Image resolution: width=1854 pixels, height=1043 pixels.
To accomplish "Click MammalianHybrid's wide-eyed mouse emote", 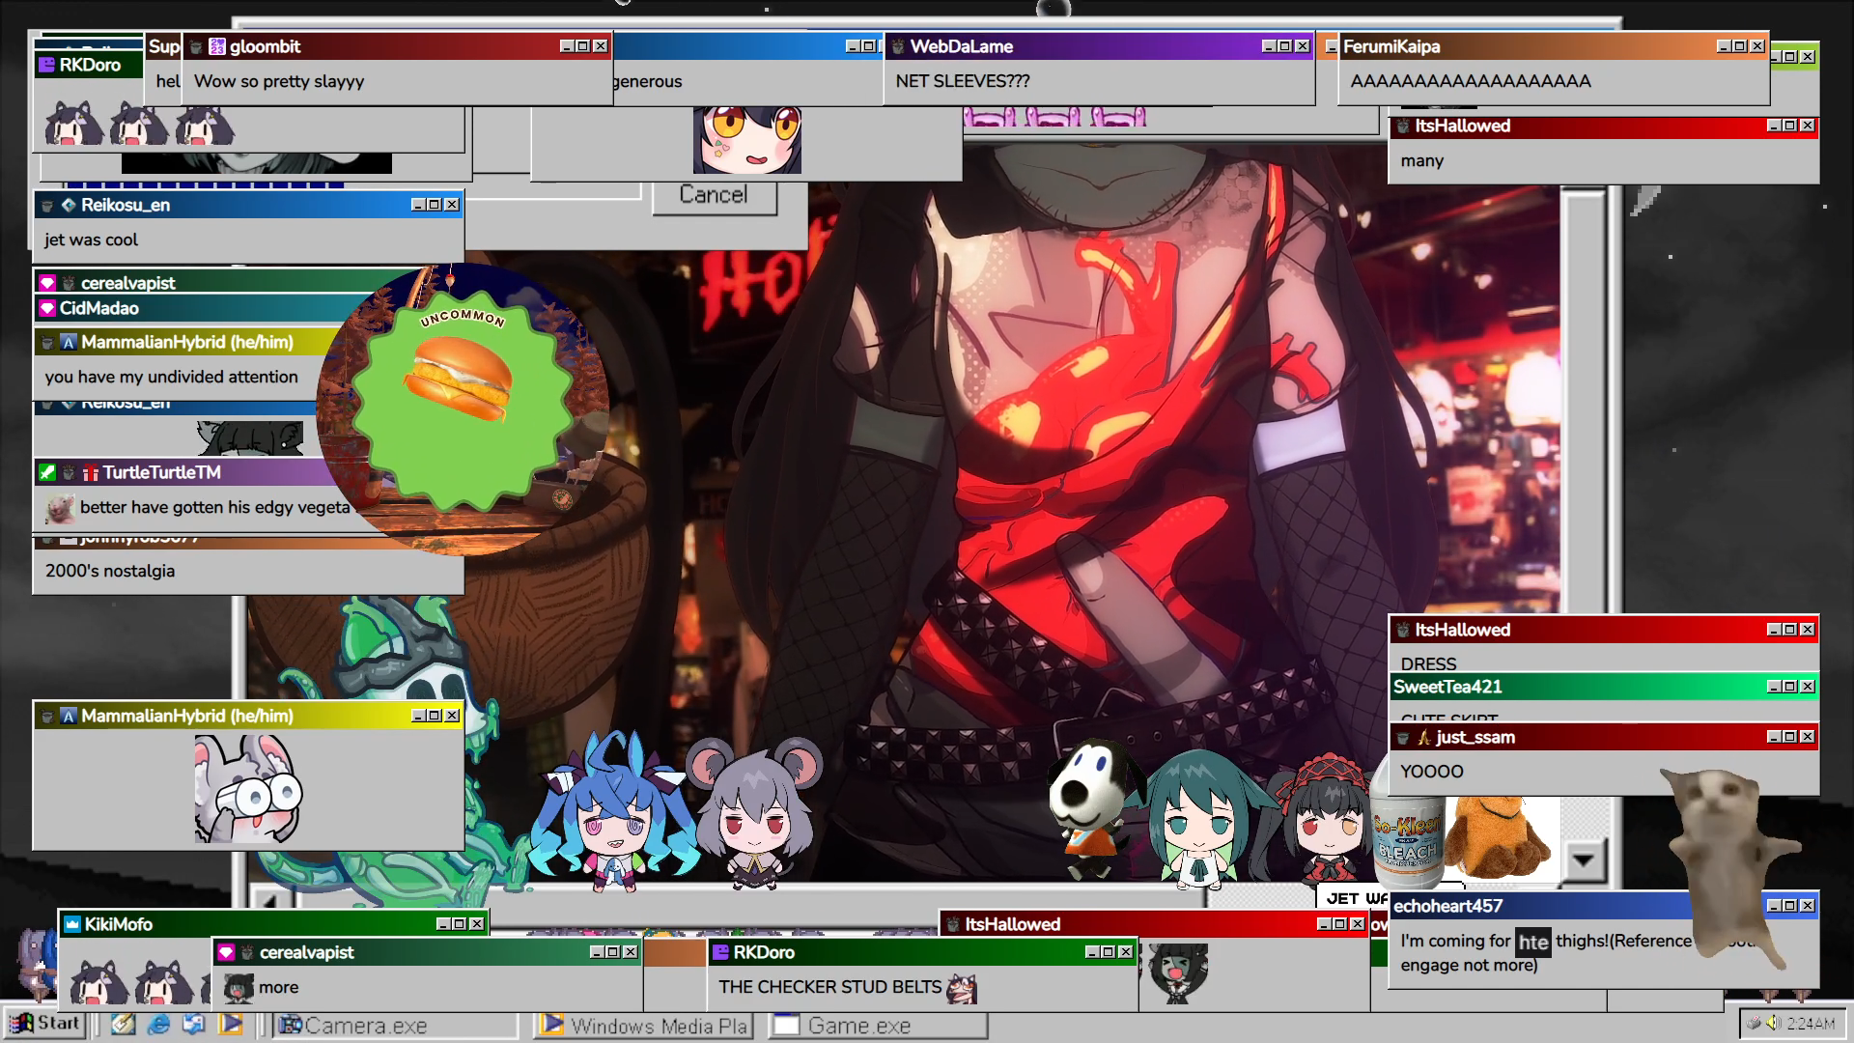I will coord(249,789).
